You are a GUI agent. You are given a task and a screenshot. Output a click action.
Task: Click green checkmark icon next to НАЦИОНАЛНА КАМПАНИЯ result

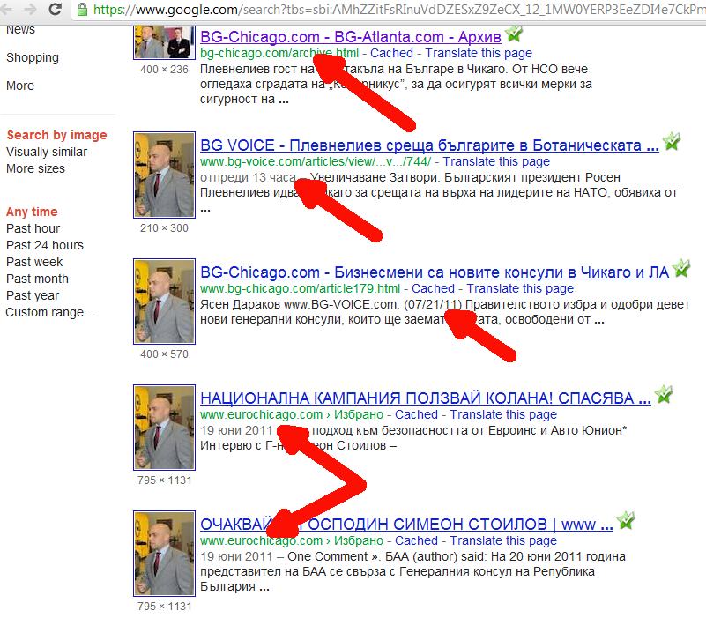pos(663,394)
